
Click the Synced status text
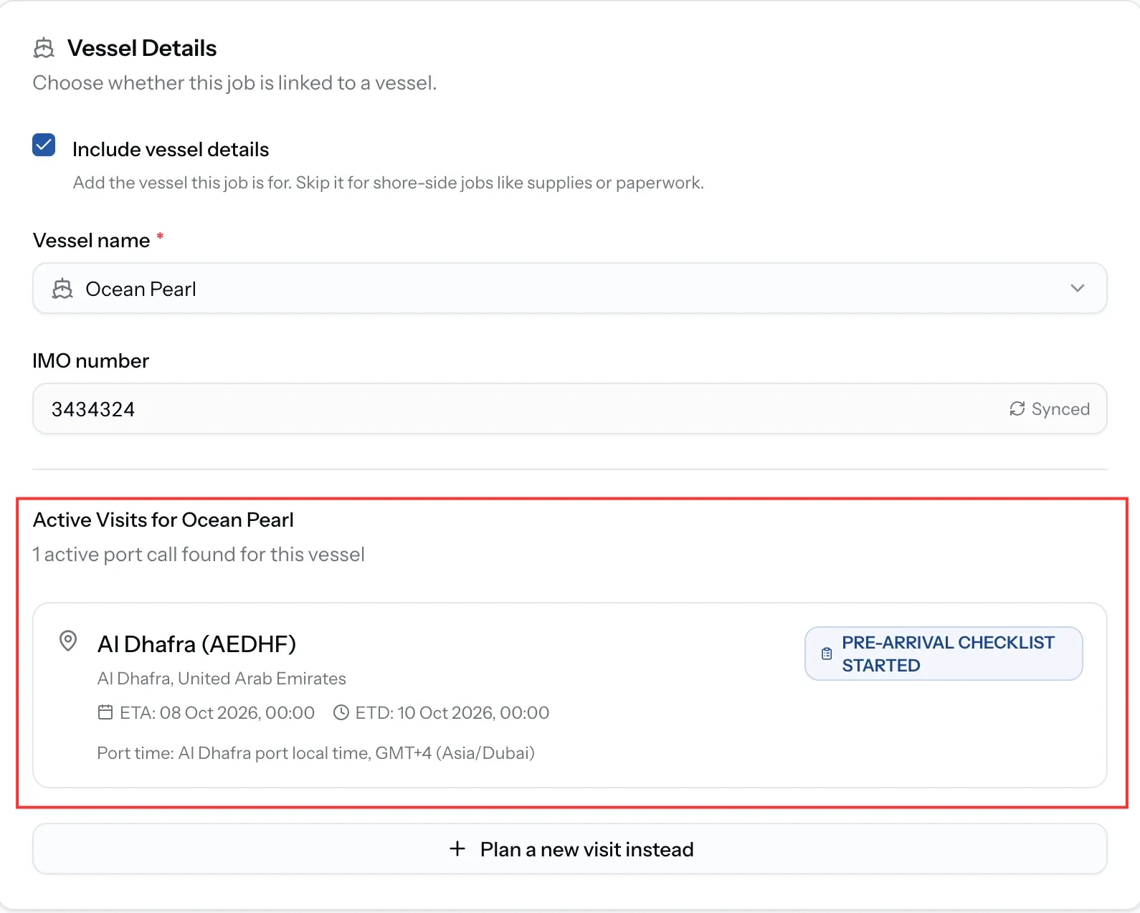[1060, 408]
